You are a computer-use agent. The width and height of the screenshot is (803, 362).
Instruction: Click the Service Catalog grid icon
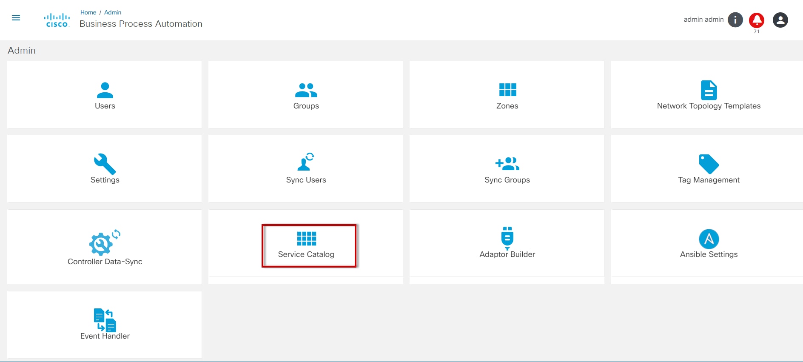[306, 239]
